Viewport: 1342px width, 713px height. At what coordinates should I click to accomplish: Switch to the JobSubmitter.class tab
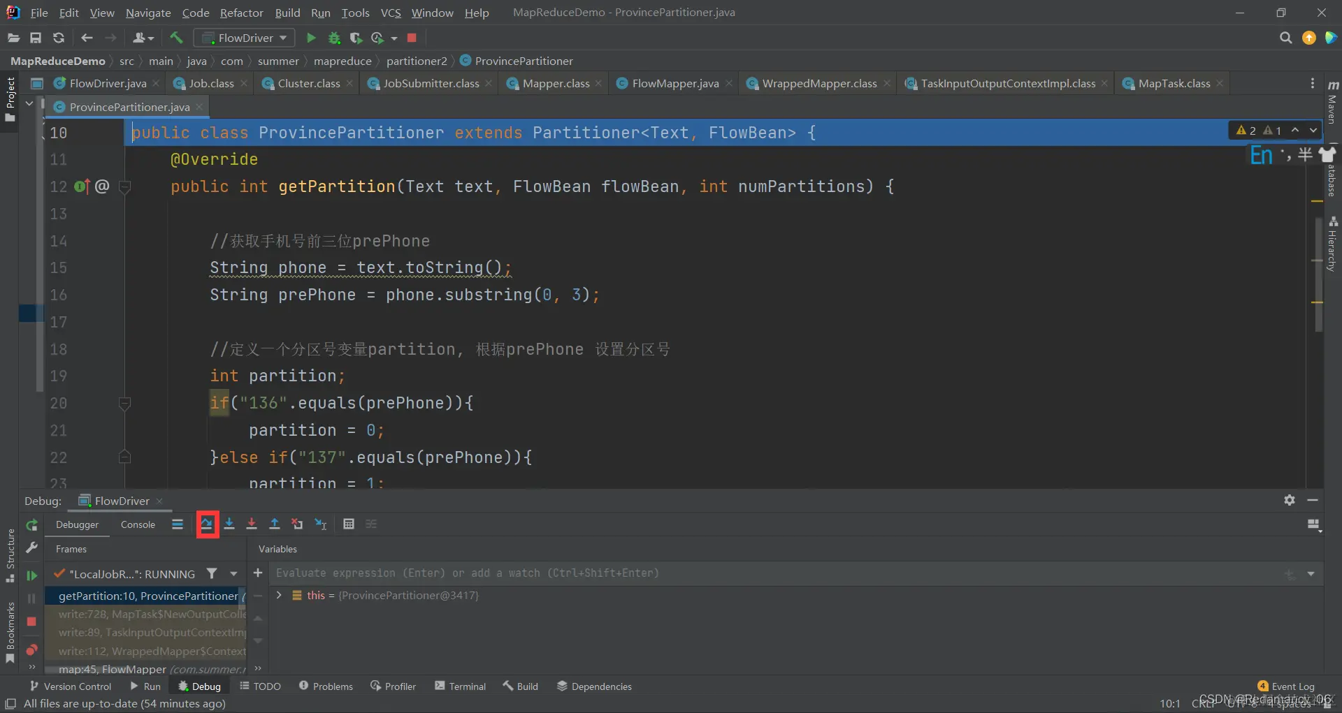coord(431,83)
